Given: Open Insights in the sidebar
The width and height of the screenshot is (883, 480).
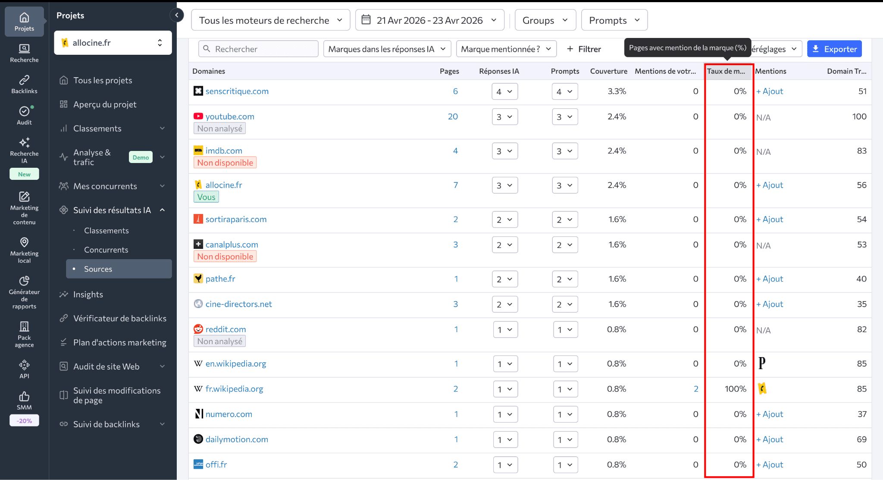Looking at the screenshot, I should click(88, 295).
